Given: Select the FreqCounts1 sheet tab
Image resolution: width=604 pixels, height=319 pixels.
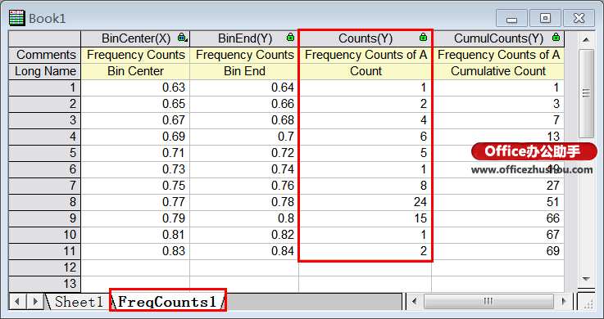Looking at the screenshot, I should [x=167, y=302].
